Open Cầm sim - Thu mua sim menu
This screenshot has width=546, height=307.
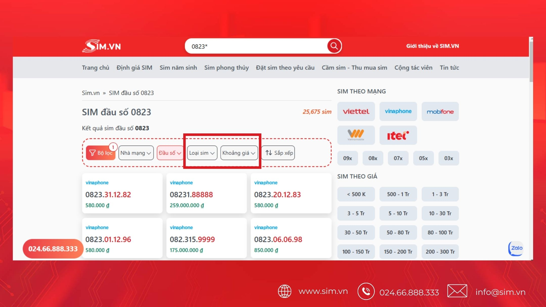354,68
